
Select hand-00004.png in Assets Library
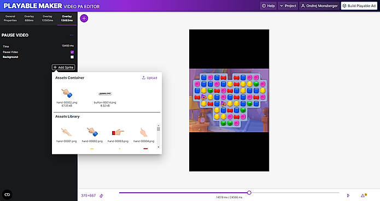point(144,135)
